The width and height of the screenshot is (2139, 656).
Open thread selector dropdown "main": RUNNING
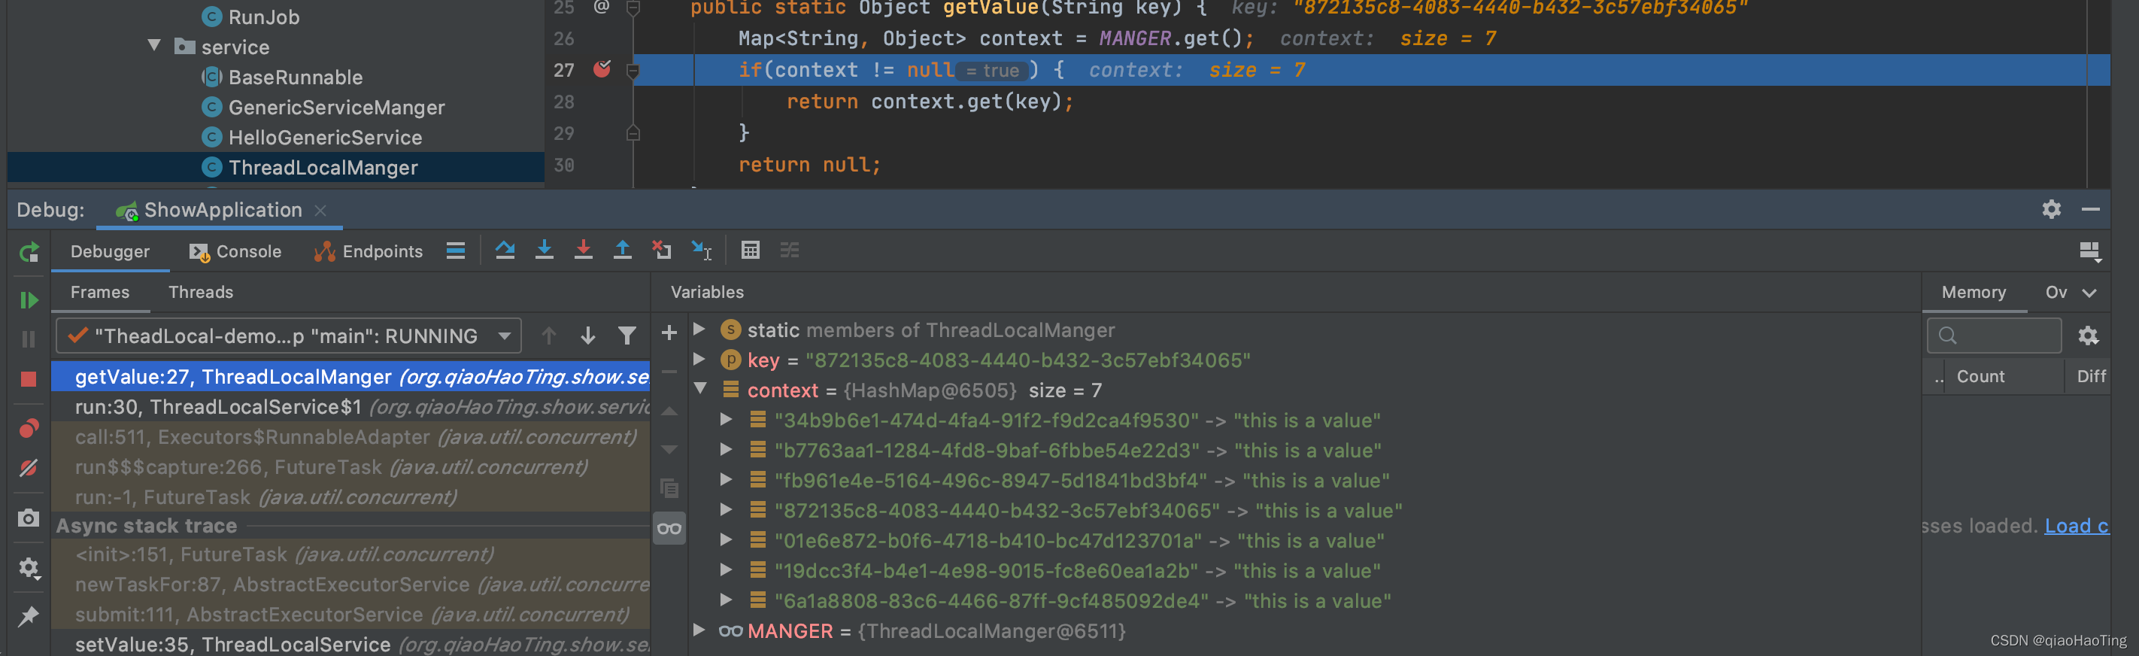[x=288, y=336]
